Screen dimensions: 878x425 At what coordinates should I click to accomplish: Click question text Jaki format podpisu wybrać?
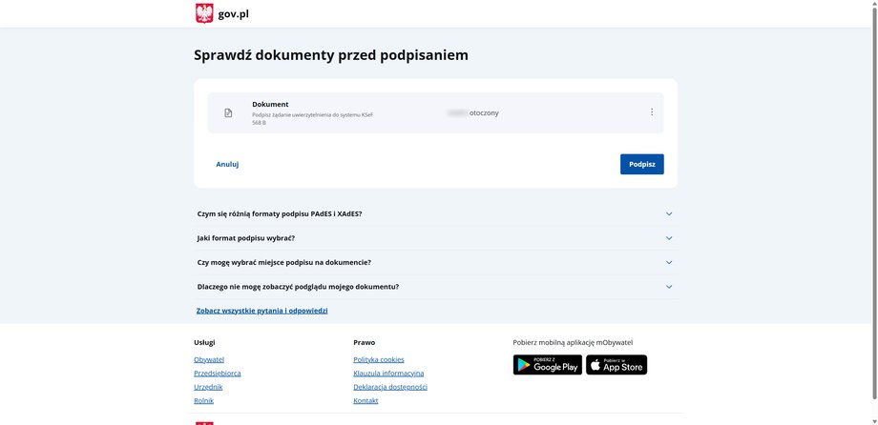coord(246,238)
